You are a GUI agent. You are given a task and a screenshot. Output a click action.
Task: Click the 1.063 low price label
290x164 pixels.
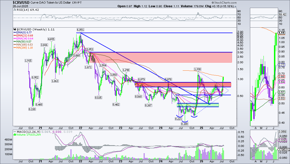click(x=55, y=81)
